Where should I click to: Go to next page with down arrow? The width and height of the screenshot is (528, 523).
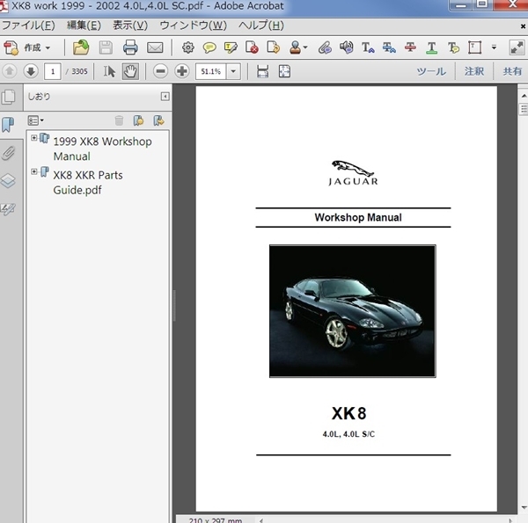pos(30,72)
